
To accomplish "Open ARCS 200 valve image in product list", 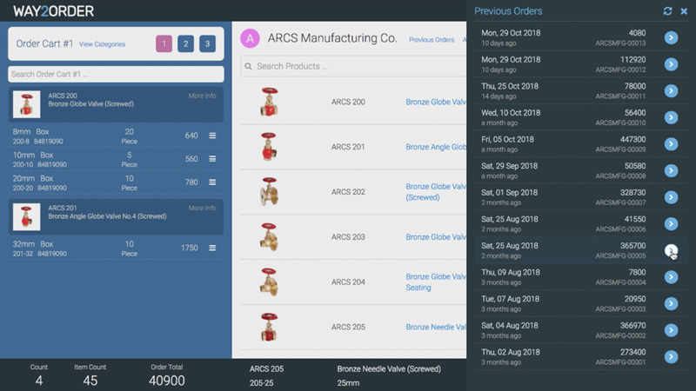I will [x=269, y=102].
